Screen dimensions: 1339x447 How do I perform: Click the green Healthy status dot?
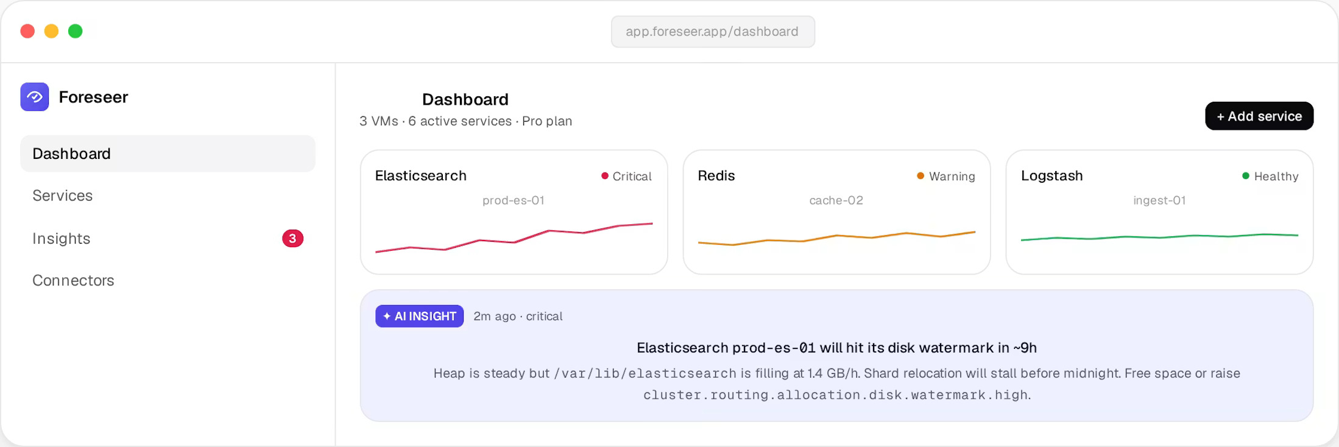(x=1246, y=176)
